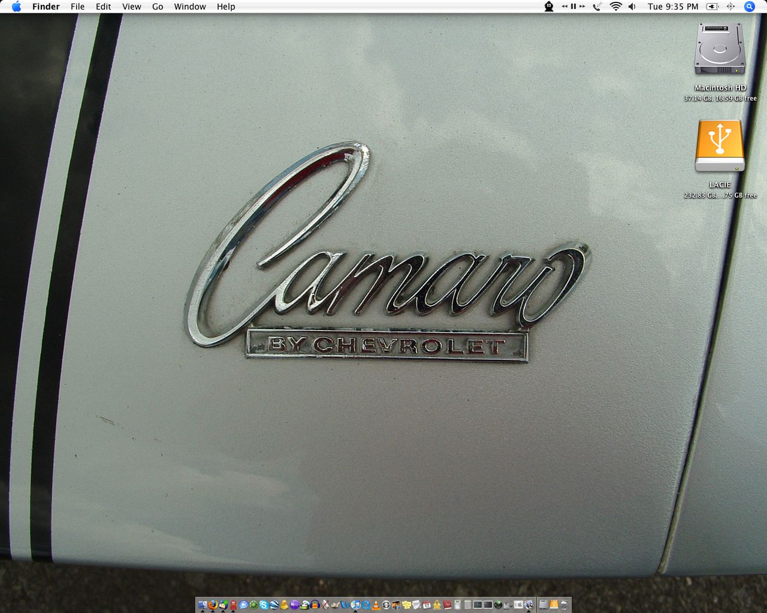
Task: Open the View menu
Action: coord(131,7)
